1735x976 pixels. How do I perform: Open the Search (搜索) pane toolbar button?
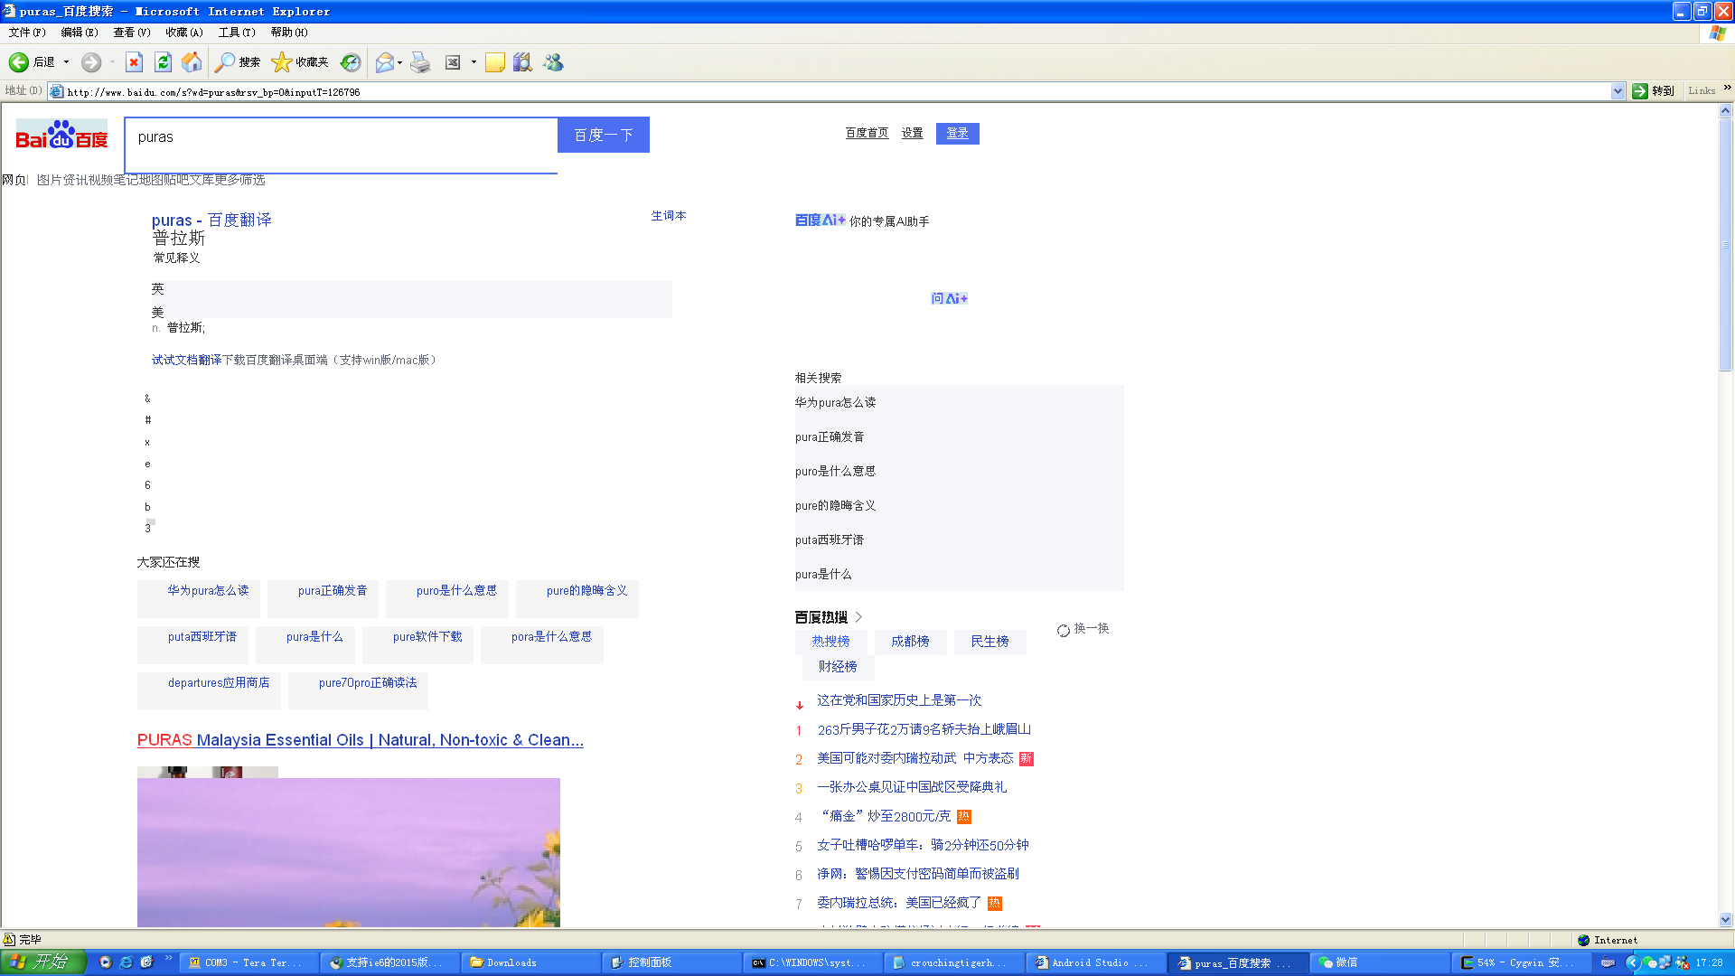[x=238, y=62]
